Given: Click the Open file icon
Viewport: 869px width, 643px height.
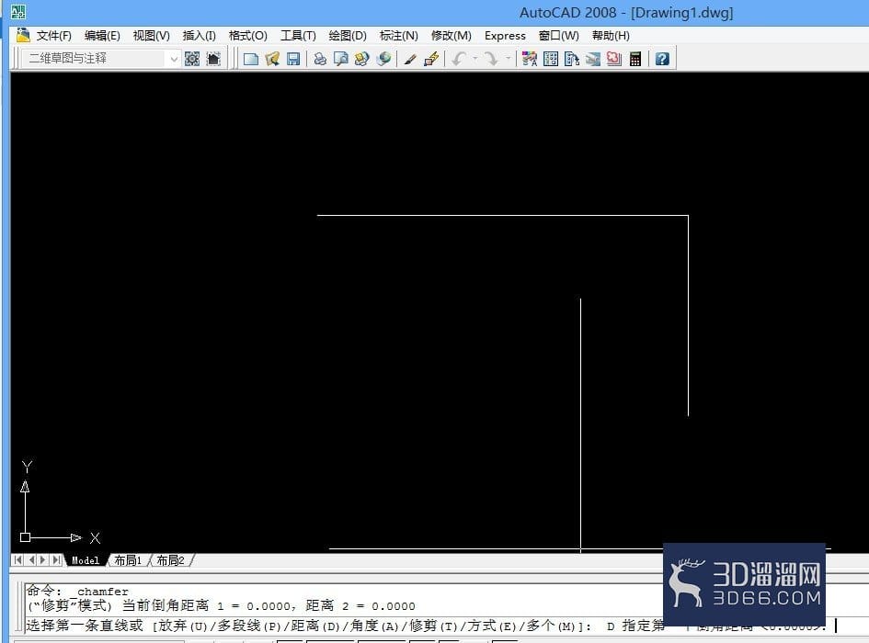Looking at the screenshot, I should pyautogui.click(x=272, y=59).
